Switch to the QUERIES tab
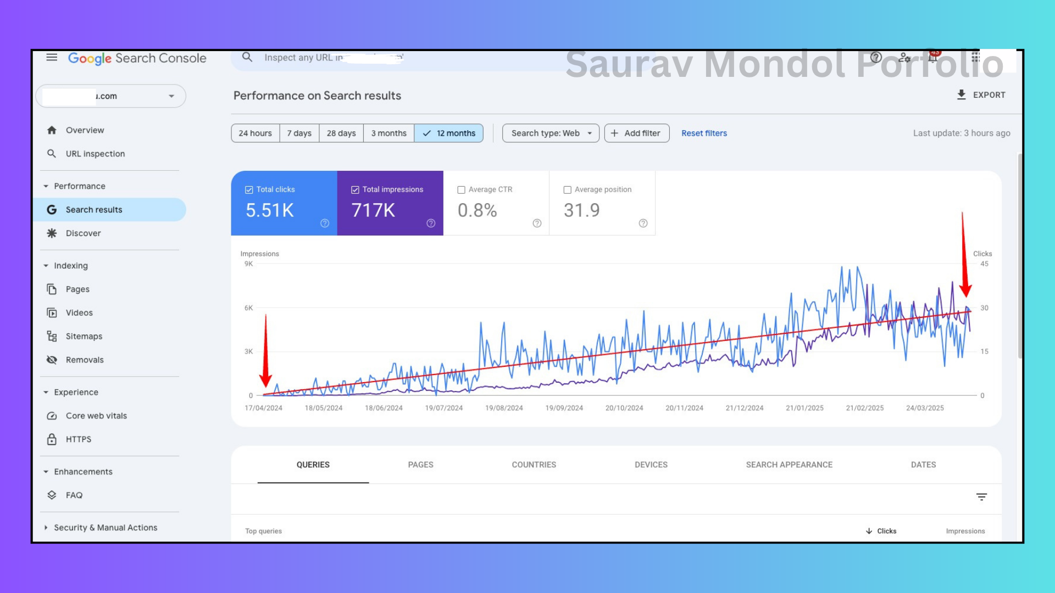 (313, 465)
